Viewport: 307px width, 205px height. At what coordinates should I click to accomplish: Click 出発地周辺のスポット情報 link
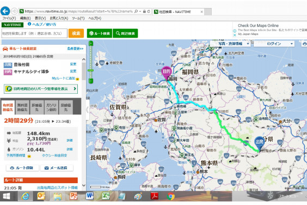tap(57, 188)
